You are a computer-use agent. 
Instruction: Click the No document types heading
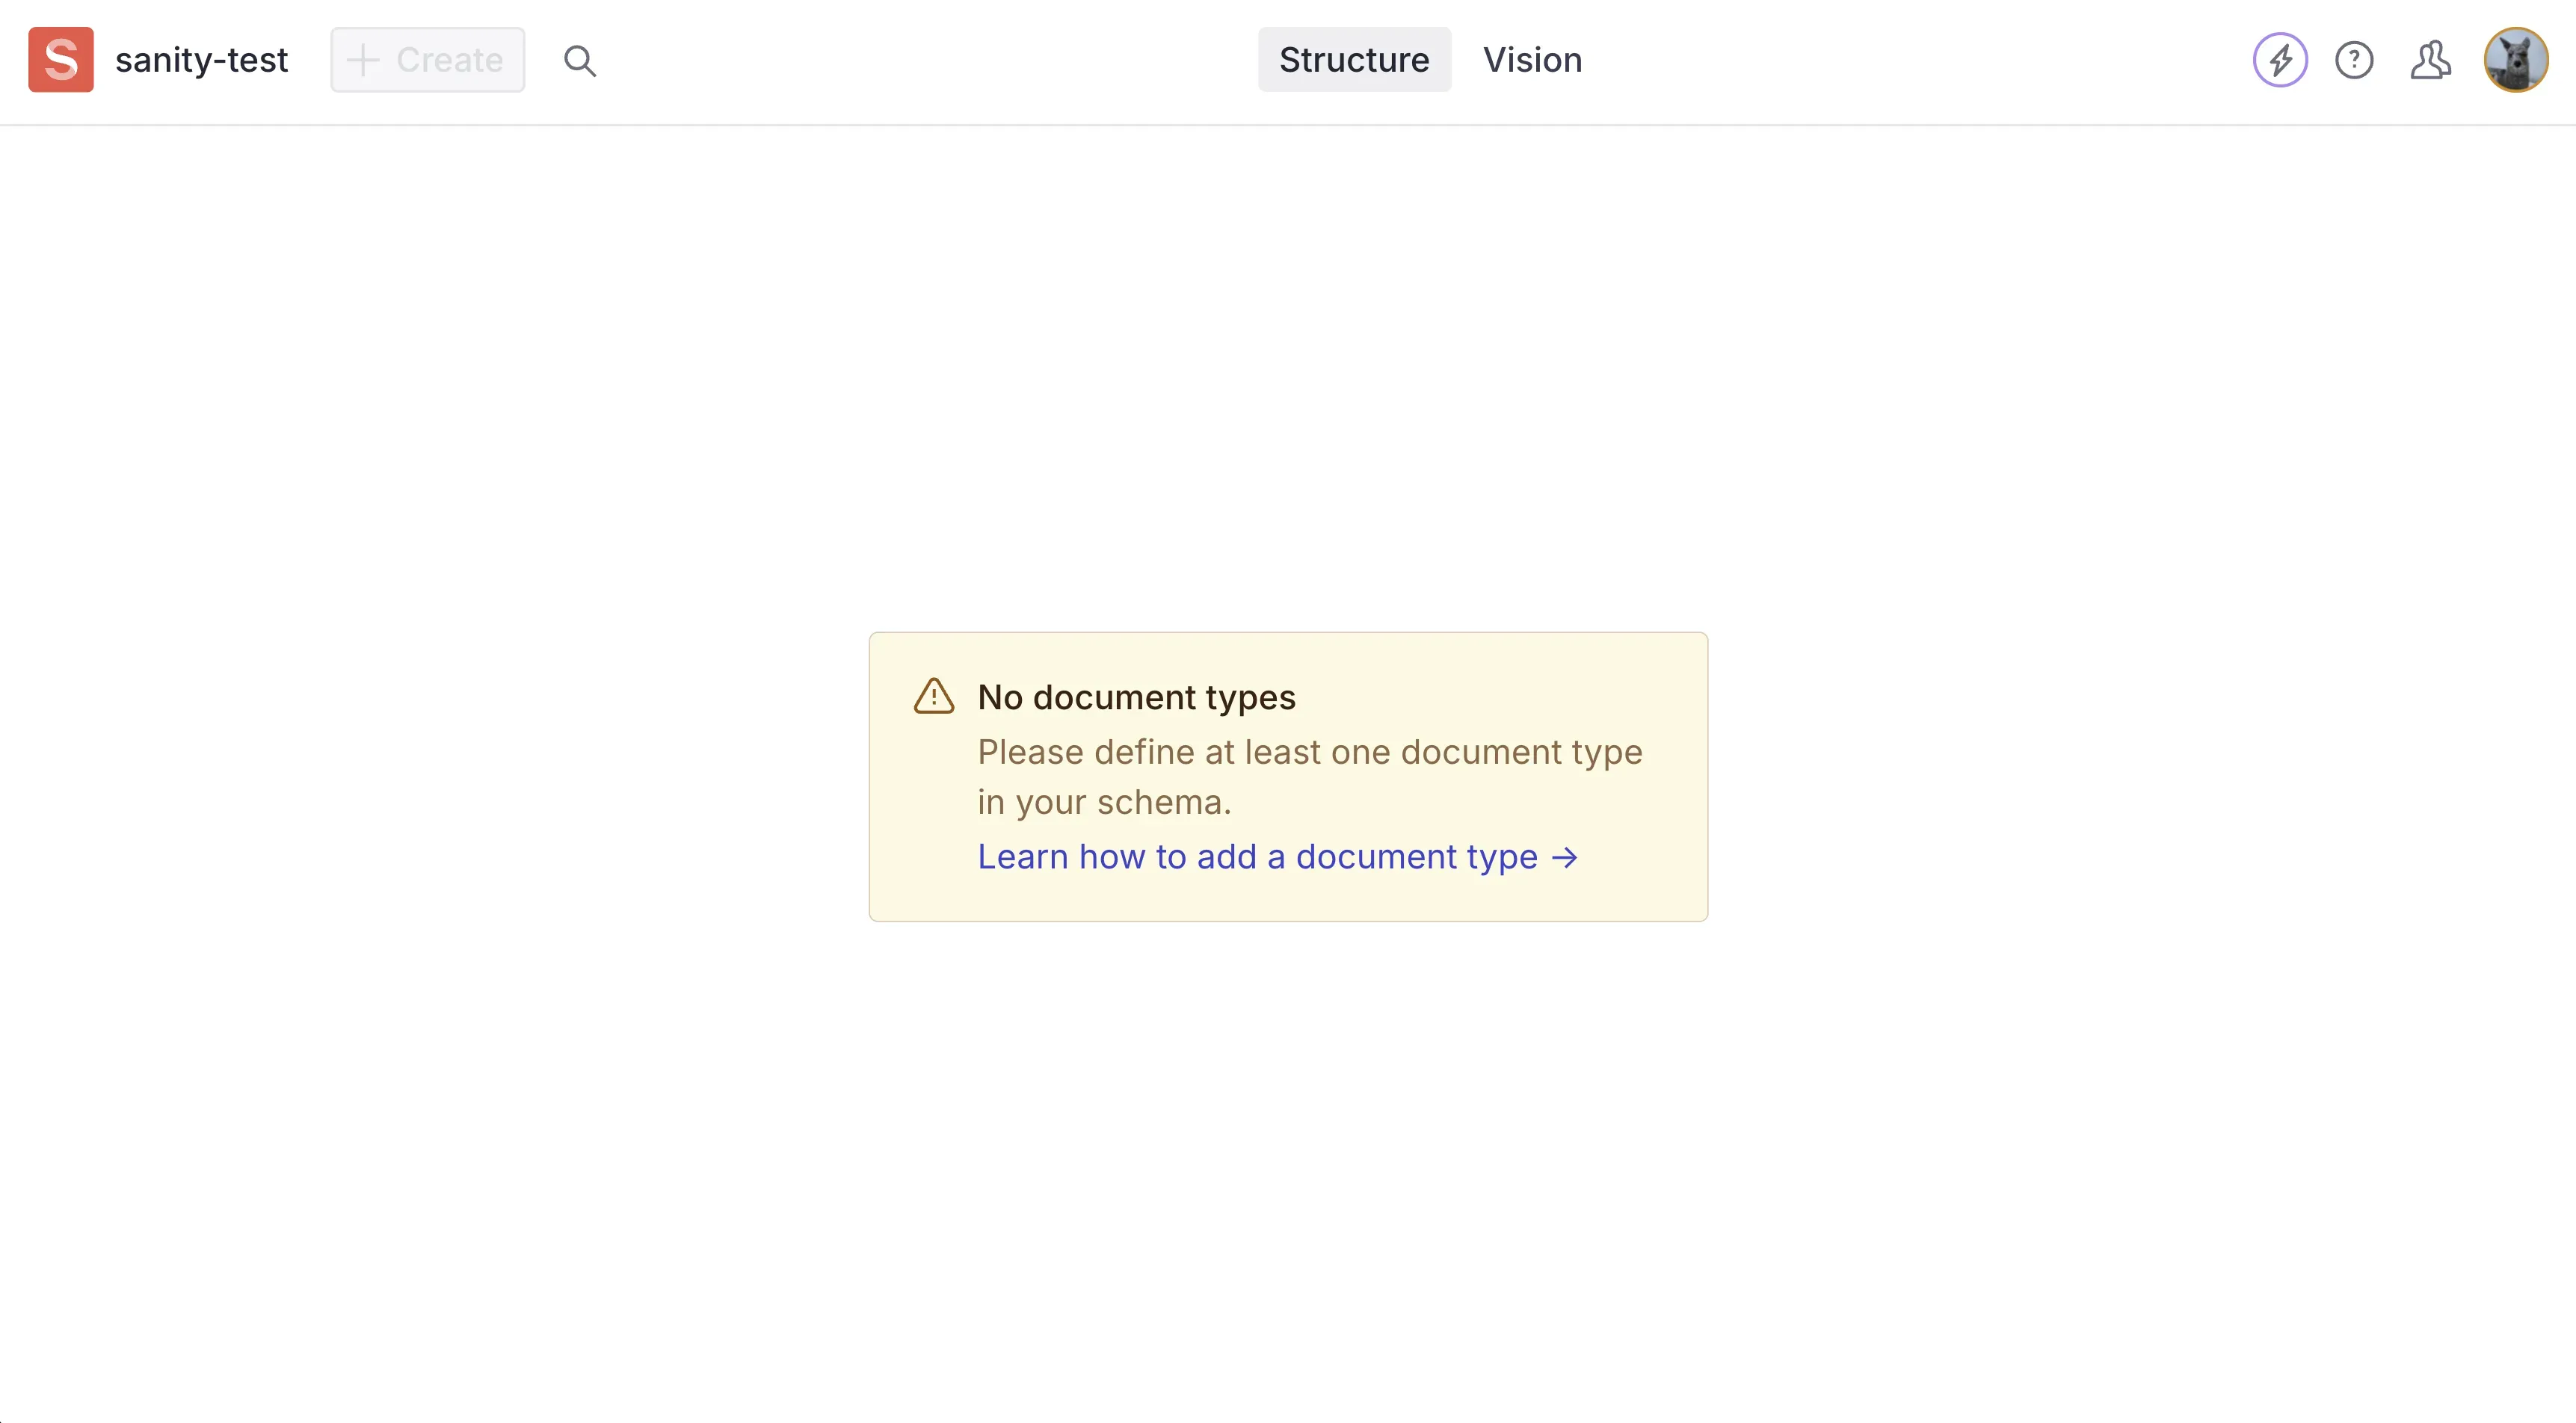pyautogui.click(x=1136, y=697)
